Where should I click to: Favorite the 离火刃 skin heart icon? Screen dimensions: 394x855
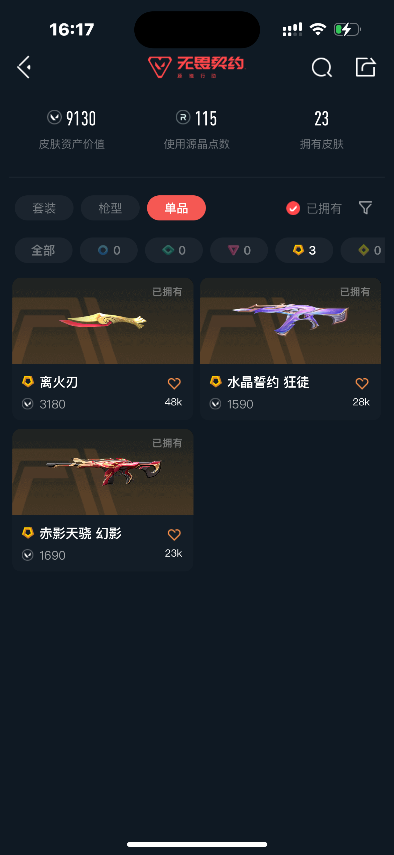(174, 383)
